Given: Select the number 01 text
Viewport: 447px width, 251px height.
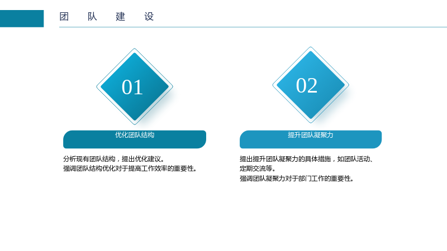Looking at the screenshot, I should click(x=132, y=87).
